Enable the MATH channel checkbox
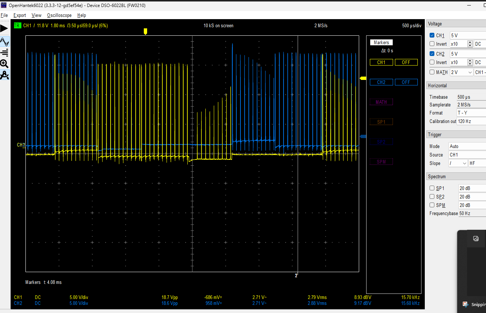The image size is (486, 313). click(x=432, y=72)
